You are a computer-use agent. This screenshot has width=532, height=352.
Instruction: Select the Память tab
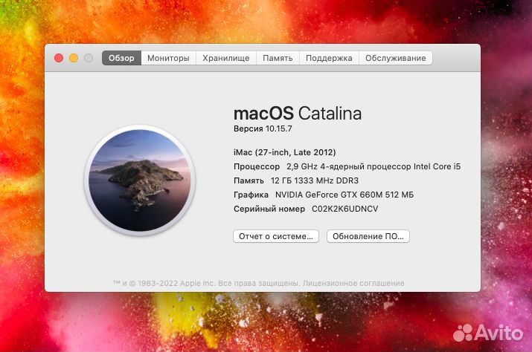click(278, 58)
